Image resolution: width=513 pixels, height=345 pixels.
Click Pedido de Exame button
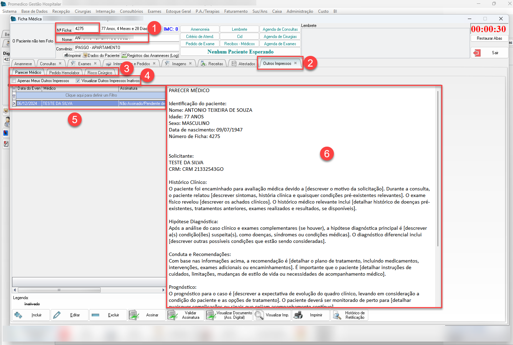(x=200, y=44)
